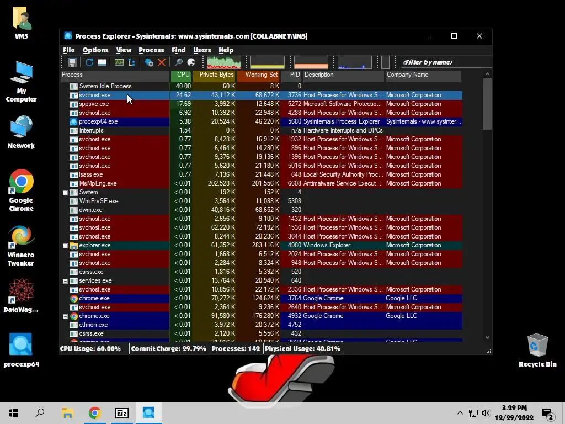Click the Find handle or DLL magnifier icon

click(x=178, y=62)
